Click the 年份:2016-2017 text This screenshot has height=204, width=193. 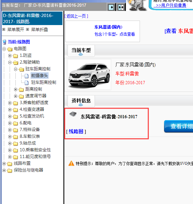(x=130, y=83)
